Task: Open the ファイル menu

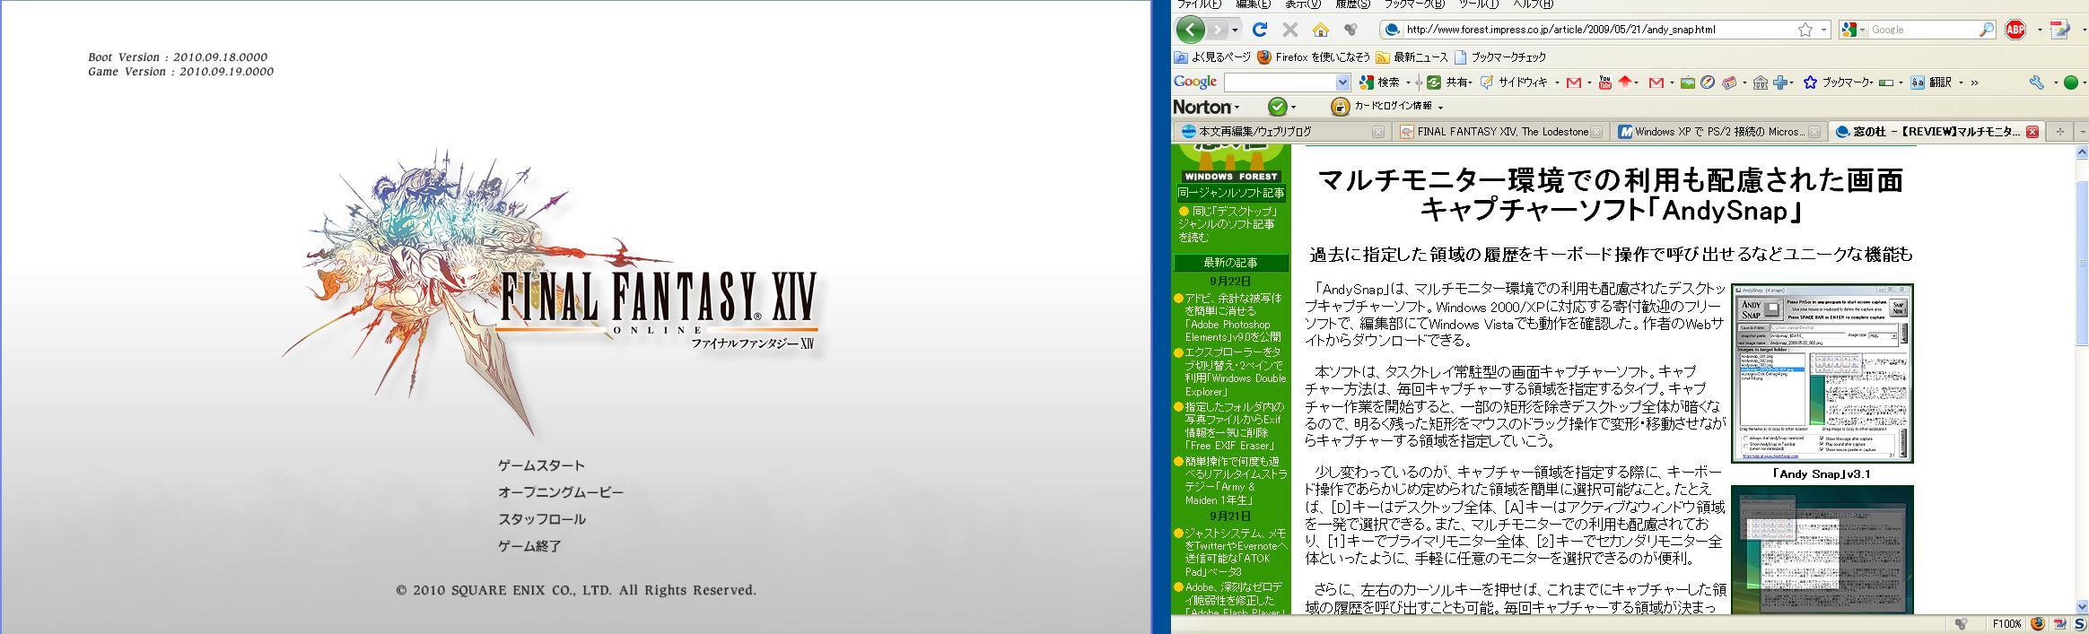Action: point(1199,4)
